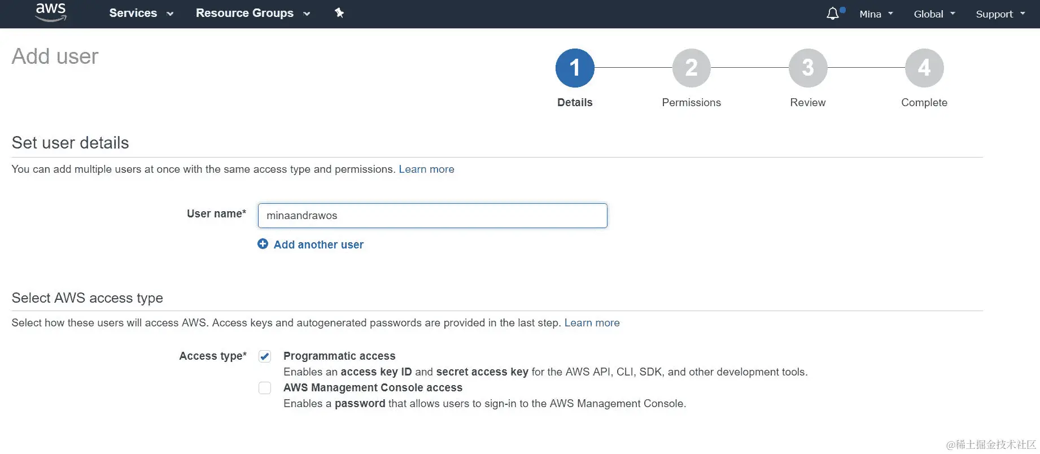Image resolution: width=1040 pixels, height=454 pixels.
Task: Click the step 1 Details circle
Action: click(x=575, y=68)
